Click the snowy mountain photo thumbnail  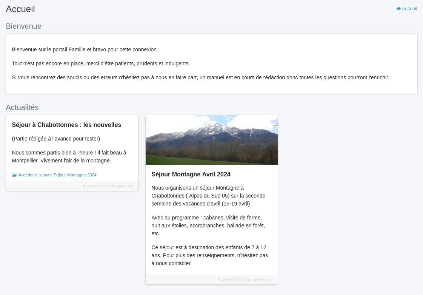211,140
